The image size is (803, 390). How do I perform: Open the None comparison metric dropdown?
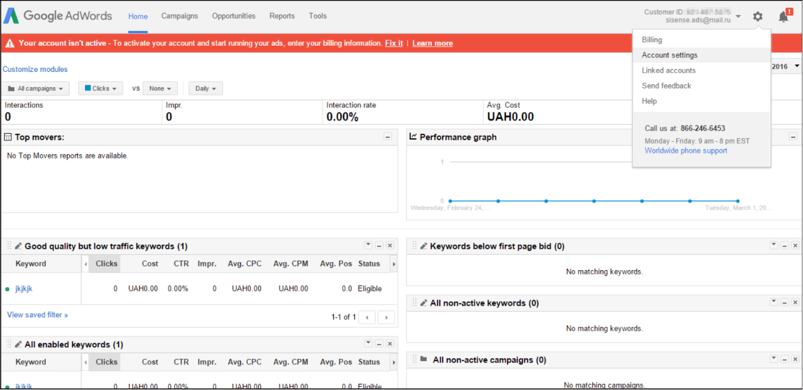(160, 89)
